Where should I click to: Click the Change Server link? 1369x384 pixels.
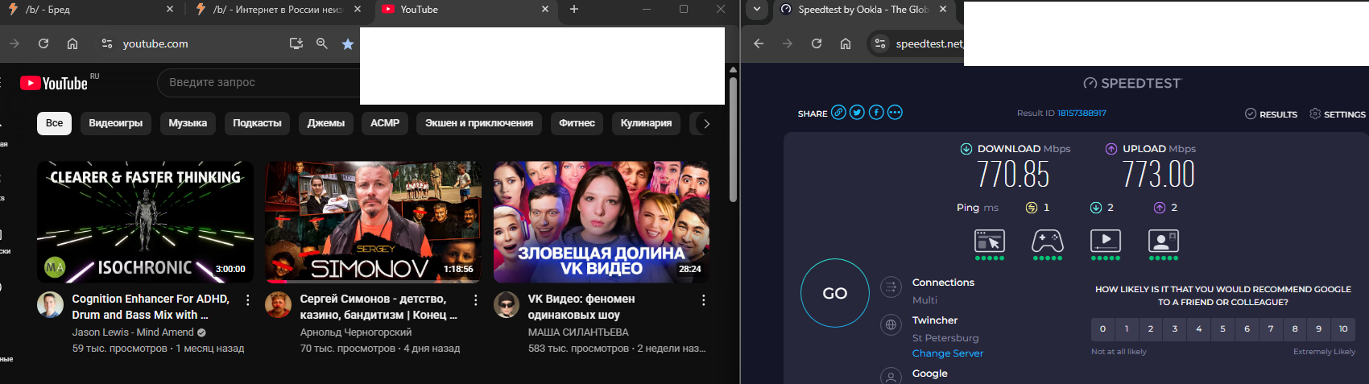click(x=947, y=353)
